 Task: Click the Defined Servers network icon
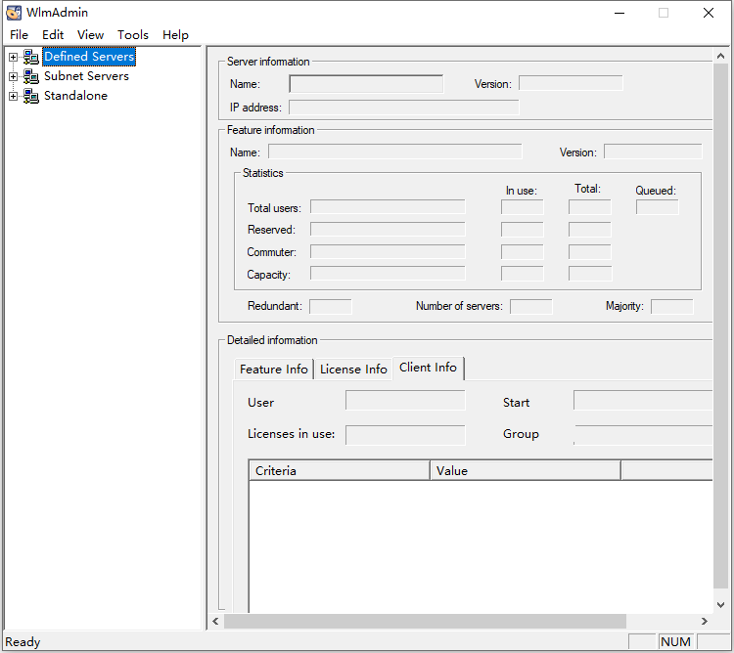(31, 57)
